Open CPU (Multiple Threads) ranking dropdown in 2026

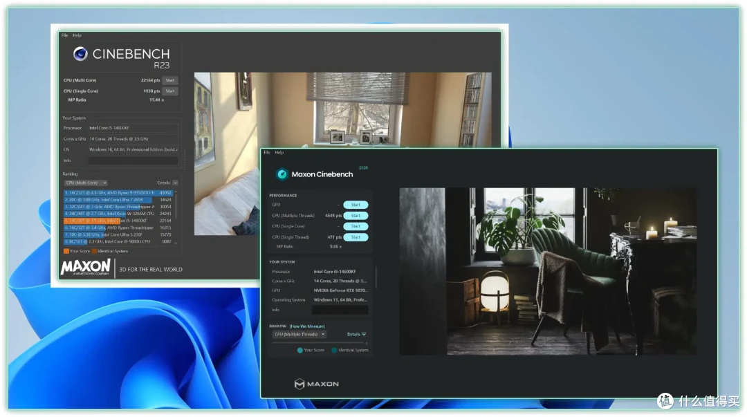(299, 335)
